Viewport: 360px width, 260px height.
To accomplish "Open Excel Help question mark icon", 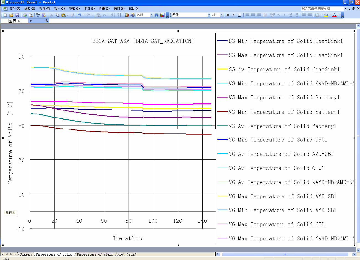I will coord(156,15).
